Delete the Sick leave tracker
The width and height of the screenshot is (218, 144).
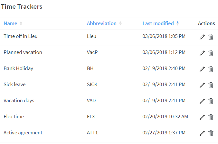(211, 85)
